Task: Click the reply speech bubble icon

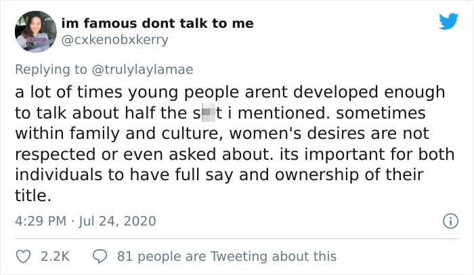Action: click(x=100, y=257)
